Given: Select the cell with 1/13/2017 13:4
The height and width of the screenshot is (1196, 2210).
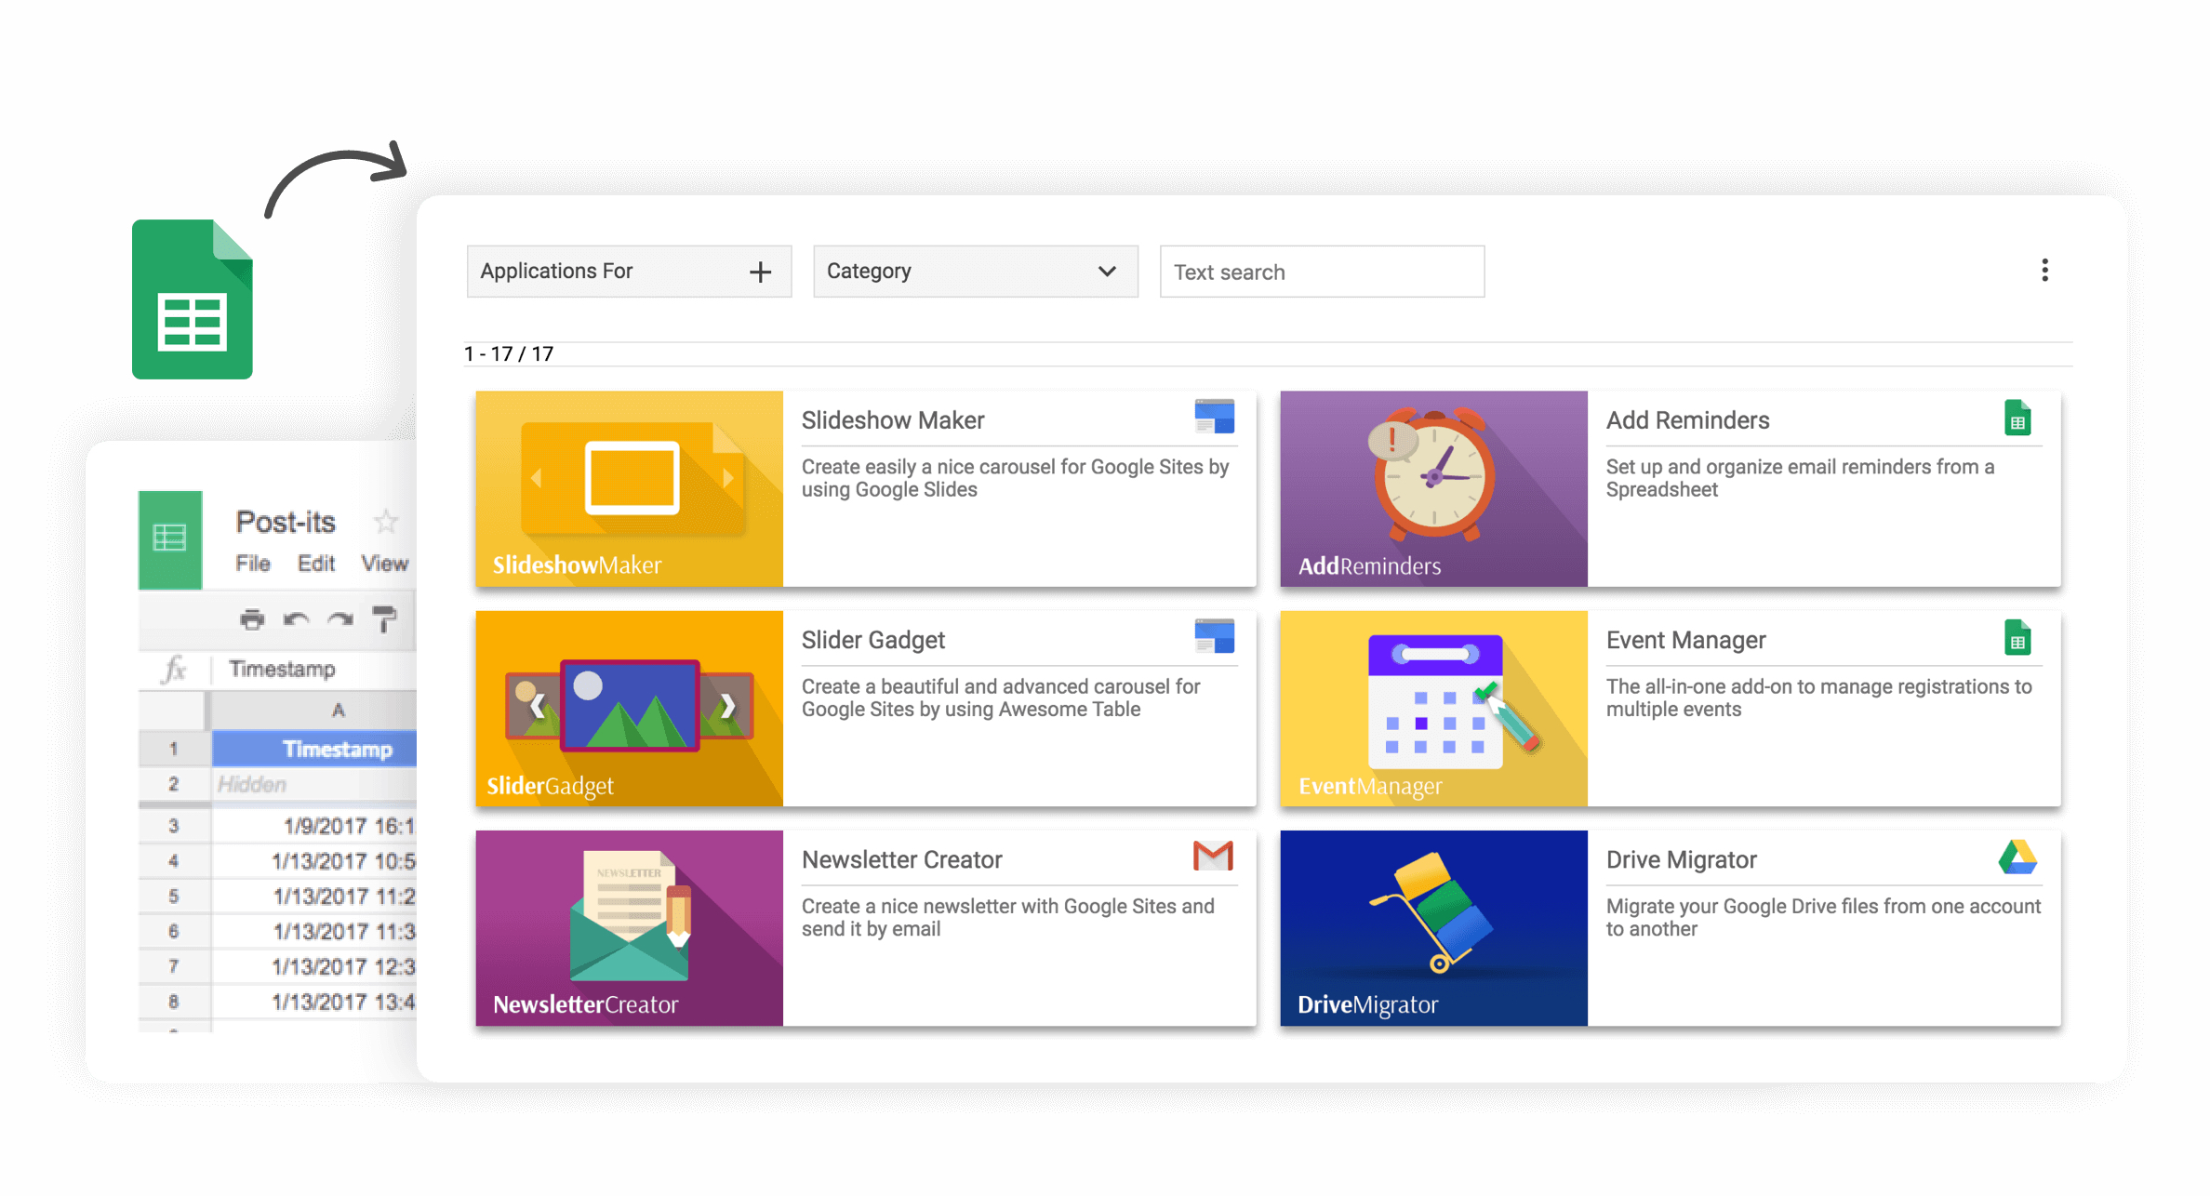Looking at the screenshot, I should click(x=314, y=1003).
